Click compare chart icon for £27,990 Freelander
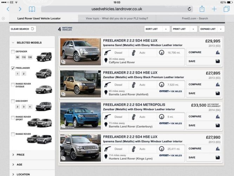The width and height of the screenshot is (234, 176). click(218, 149)
